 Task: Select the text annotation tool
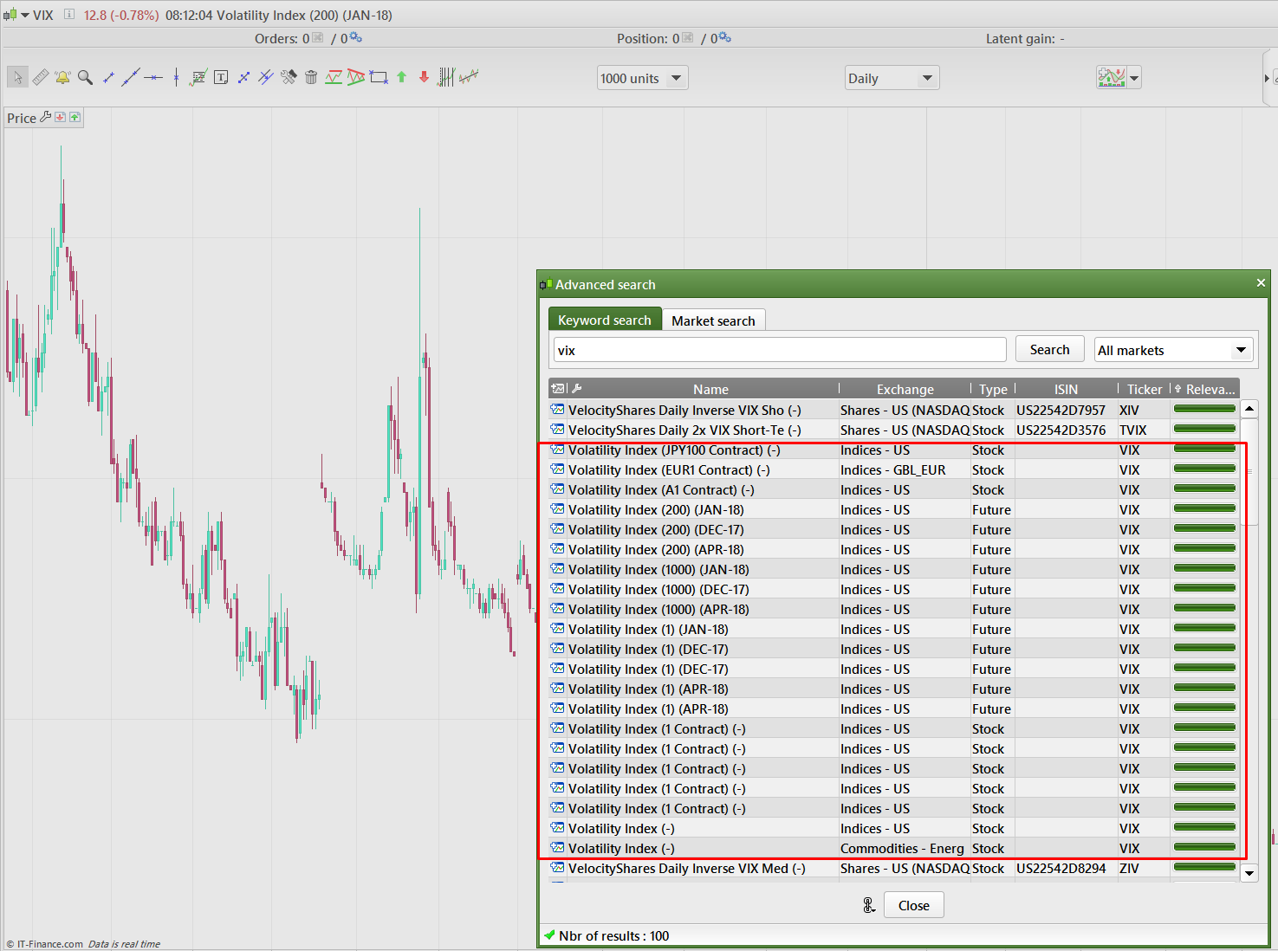pyautogui.click(x=221, y=77)
